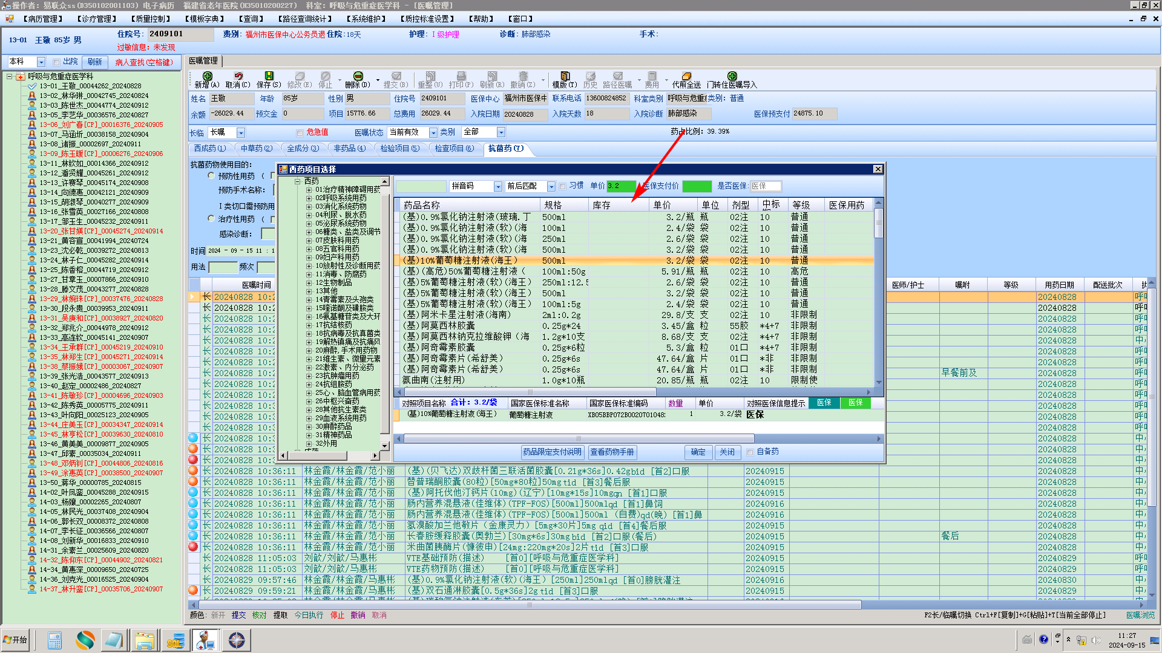Toggle the 习惯 checkbox in drug dialog
Viewport: 1162px width, 653px height.
[x=563, y=186]
